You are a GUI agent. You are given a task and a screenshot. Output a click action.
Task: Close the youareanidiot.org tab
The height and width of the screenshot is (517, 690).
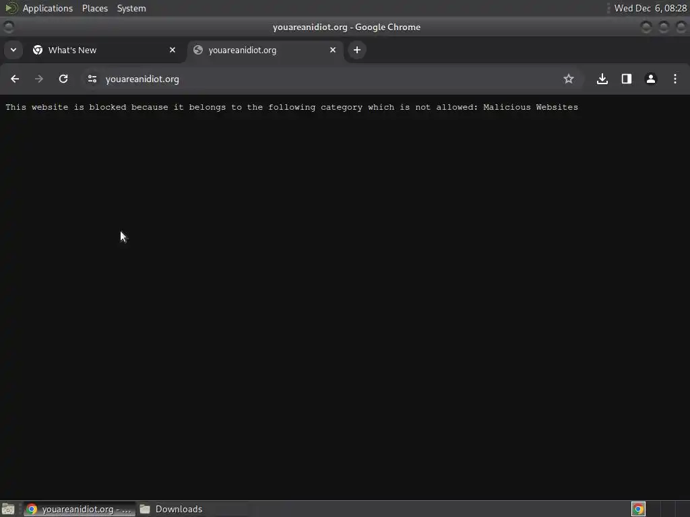pyautogui.click(x=333, y=50)
